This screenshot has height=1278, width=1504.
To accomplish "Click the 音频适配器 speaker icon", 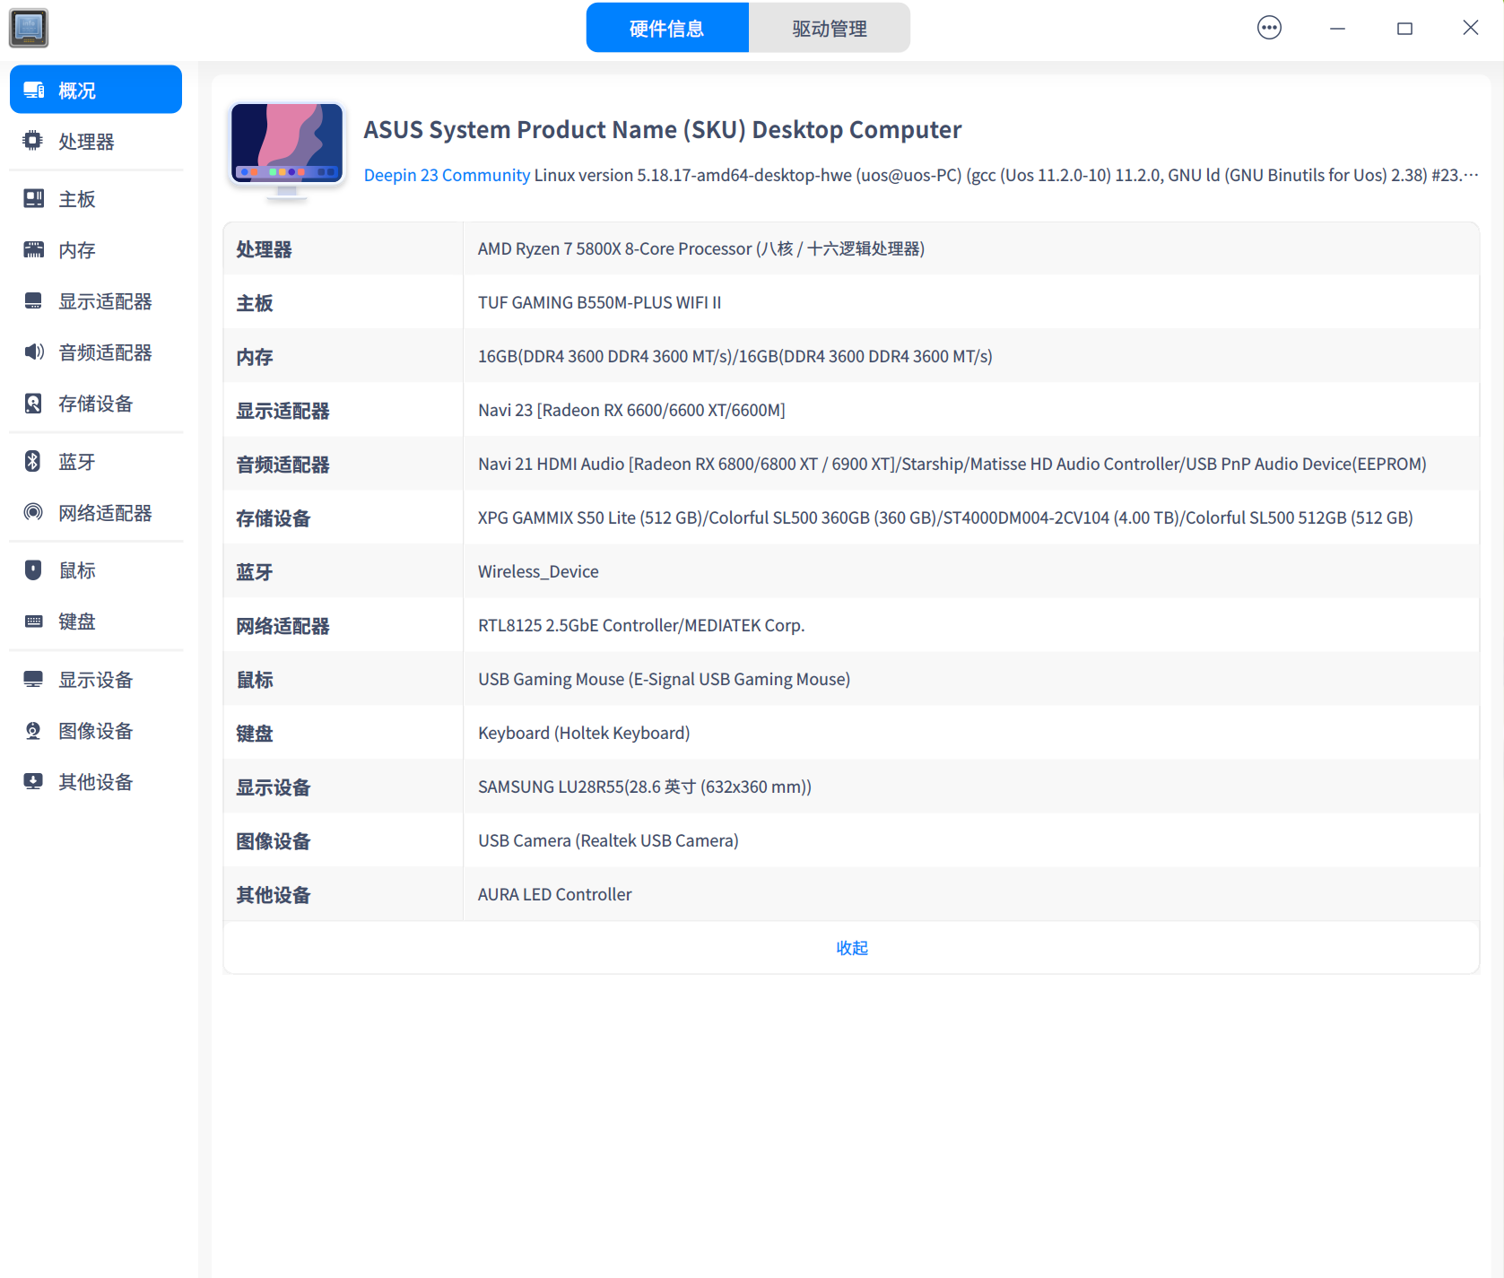I will (x=33, y=352).
